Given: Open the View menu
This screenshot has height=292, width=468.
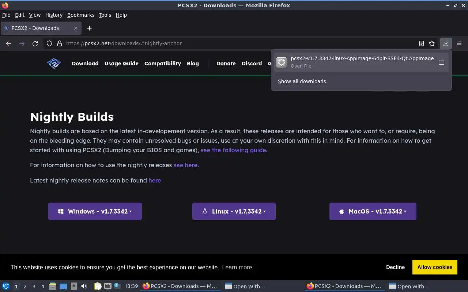Looking at the screenshot, I should pos(35,15).
